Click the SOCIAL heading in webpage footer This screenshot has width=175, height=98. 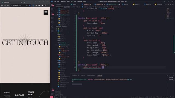point(7,93)
